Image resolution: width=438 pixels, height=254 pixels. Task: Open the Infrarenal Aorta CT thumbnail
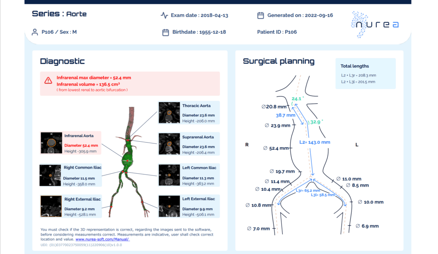[x=51, y=142]
